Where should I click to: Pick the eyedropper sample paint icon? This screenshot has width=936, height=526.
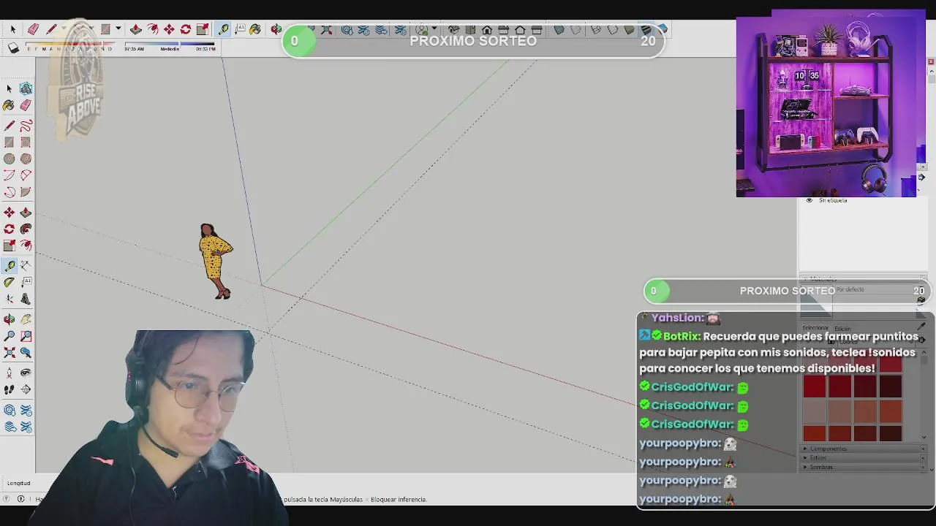pos(922,327)
